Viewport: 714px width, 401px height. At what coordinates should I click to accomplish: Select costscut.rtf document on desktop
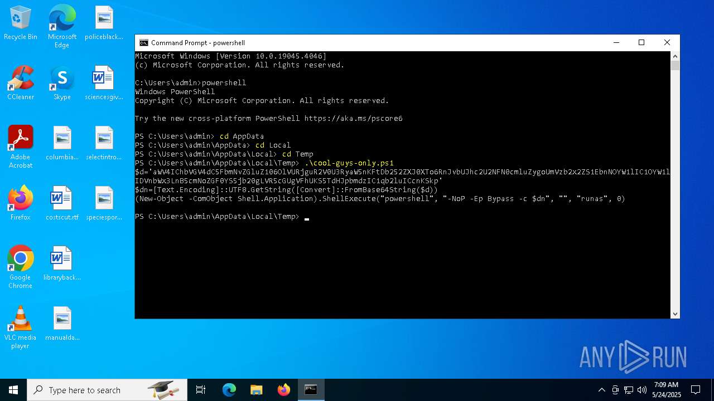point(62,204)
